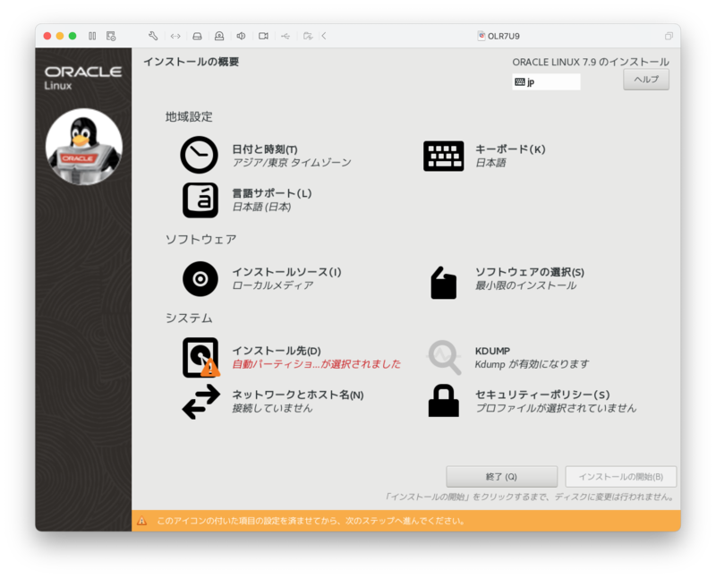Open ソフトウェアの選択(S) settings

pos(530,272)
